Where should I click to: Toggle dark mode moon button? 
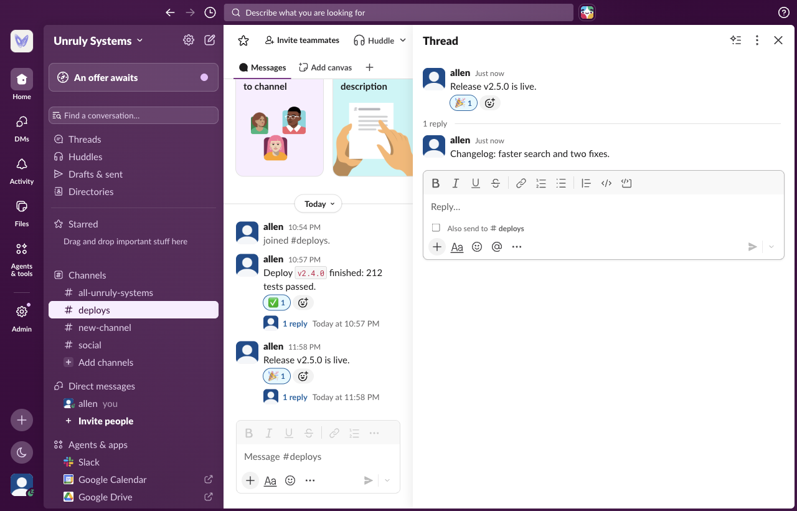click(x=22, y=452)
